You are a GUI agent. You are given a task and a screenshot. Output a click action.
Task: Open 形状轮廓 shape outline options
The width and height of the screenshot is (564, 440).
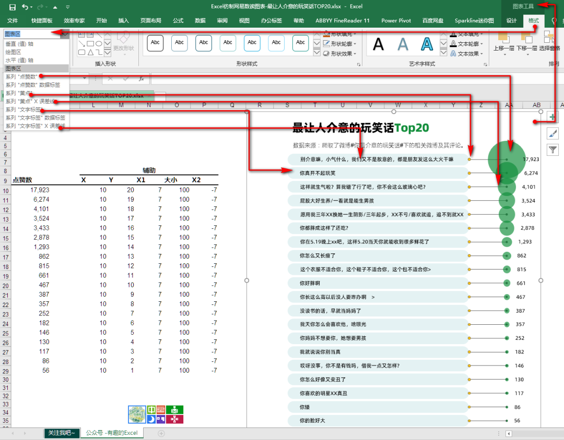[x=339, y=44]
